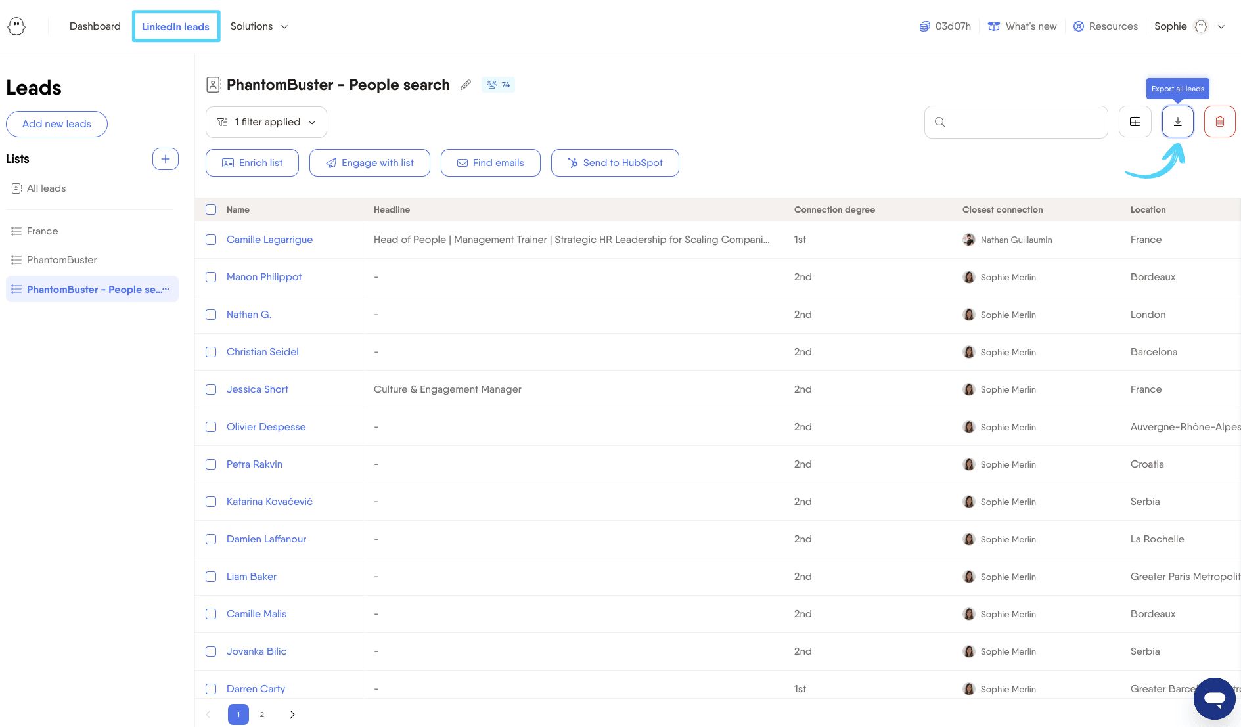
Task: Click Culture & Engagement Manager headline
Action: (447, 389)
